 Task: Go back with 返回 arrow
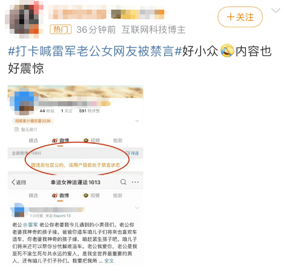click(x=19, y=182)
